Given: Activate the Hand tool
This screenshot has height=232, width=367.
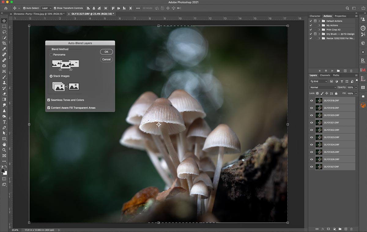Looking at the screenshot, I should (4, 144).
